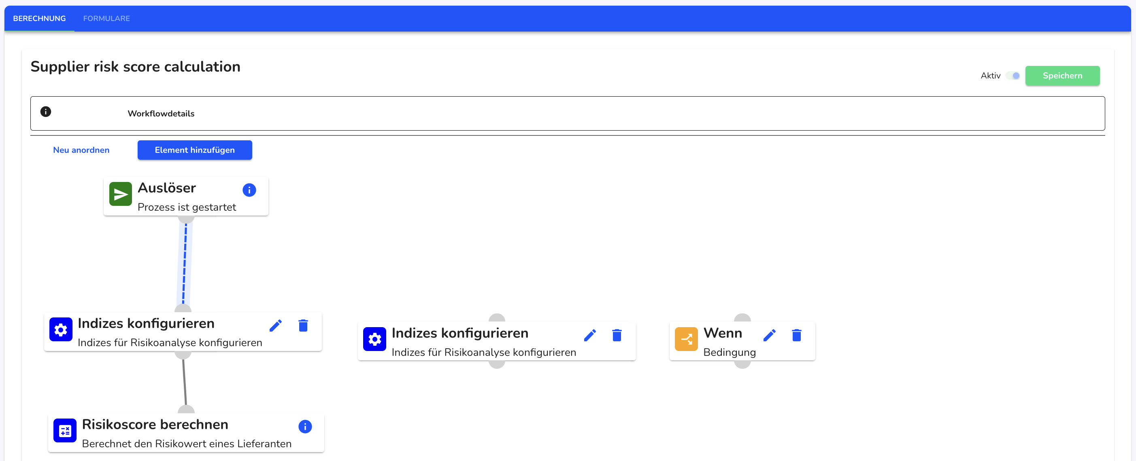Click the top connector of the Wenn node

(x=742, y=318)
